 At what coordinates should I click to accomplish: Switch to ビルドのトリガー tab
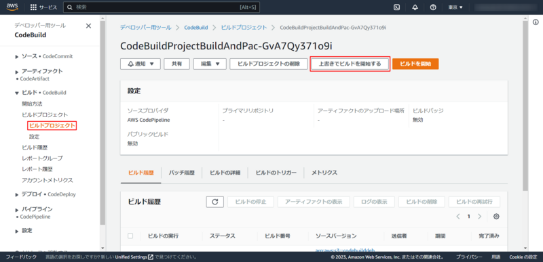276,173
